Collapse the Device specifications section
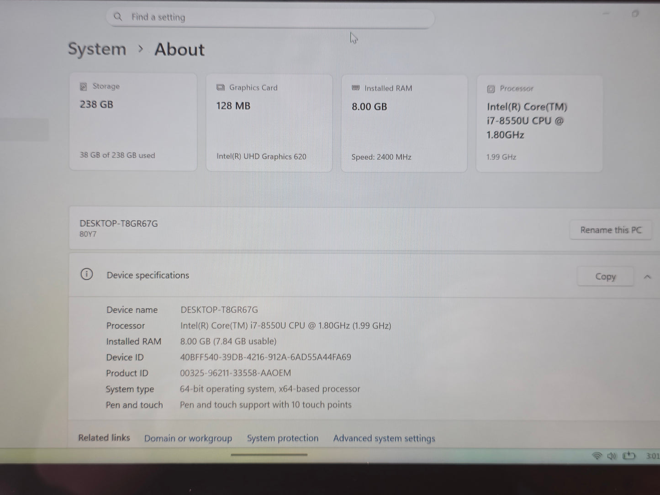Screen dimensions: 660x495 [647, 276]
